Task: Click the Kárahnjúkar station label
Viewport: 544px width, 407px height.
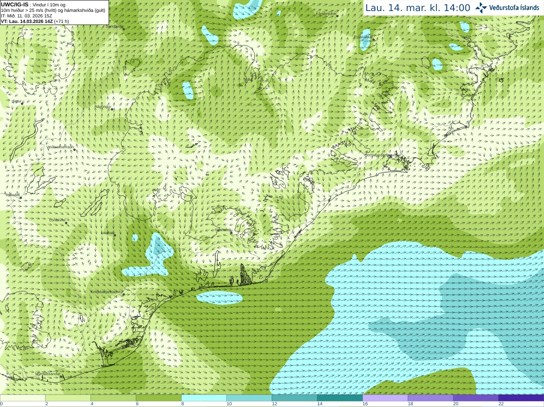Action: (x=326, y=14)
